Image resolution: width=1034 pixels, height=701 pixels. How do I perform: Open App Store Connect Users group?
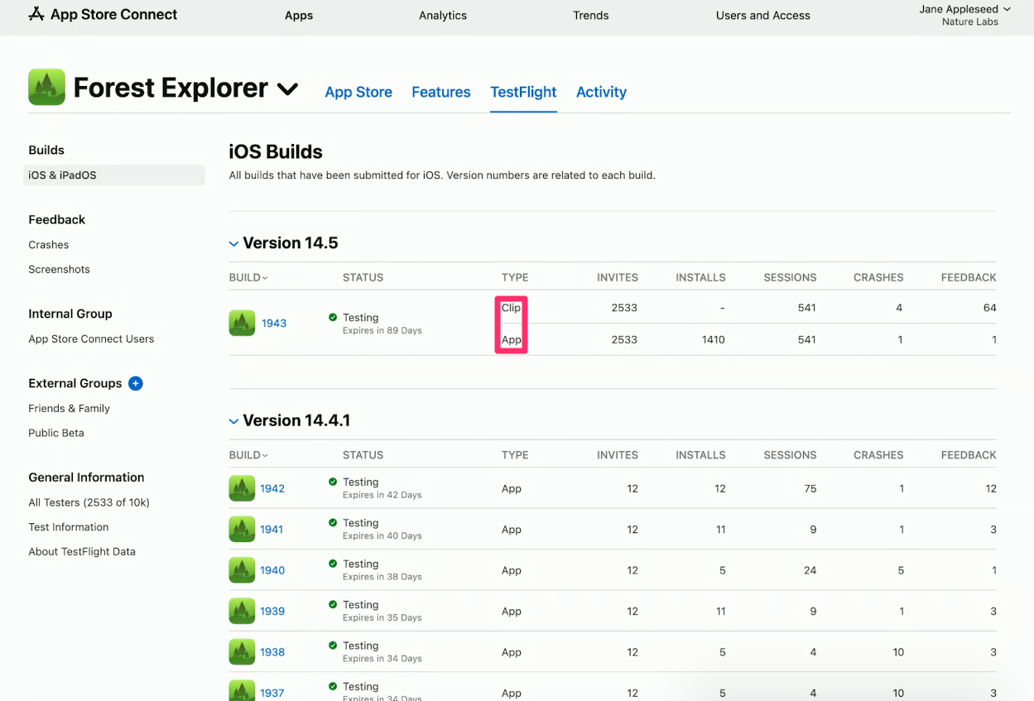click(x=91, y=338)
